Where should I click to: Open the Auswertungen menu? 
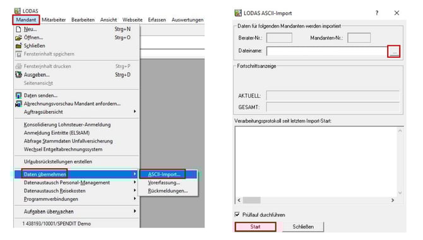click(x=188, y=20)
